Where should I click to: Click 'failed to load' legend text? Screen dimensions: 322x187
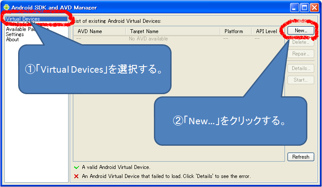pyautogui.click(x=166, y=176)
